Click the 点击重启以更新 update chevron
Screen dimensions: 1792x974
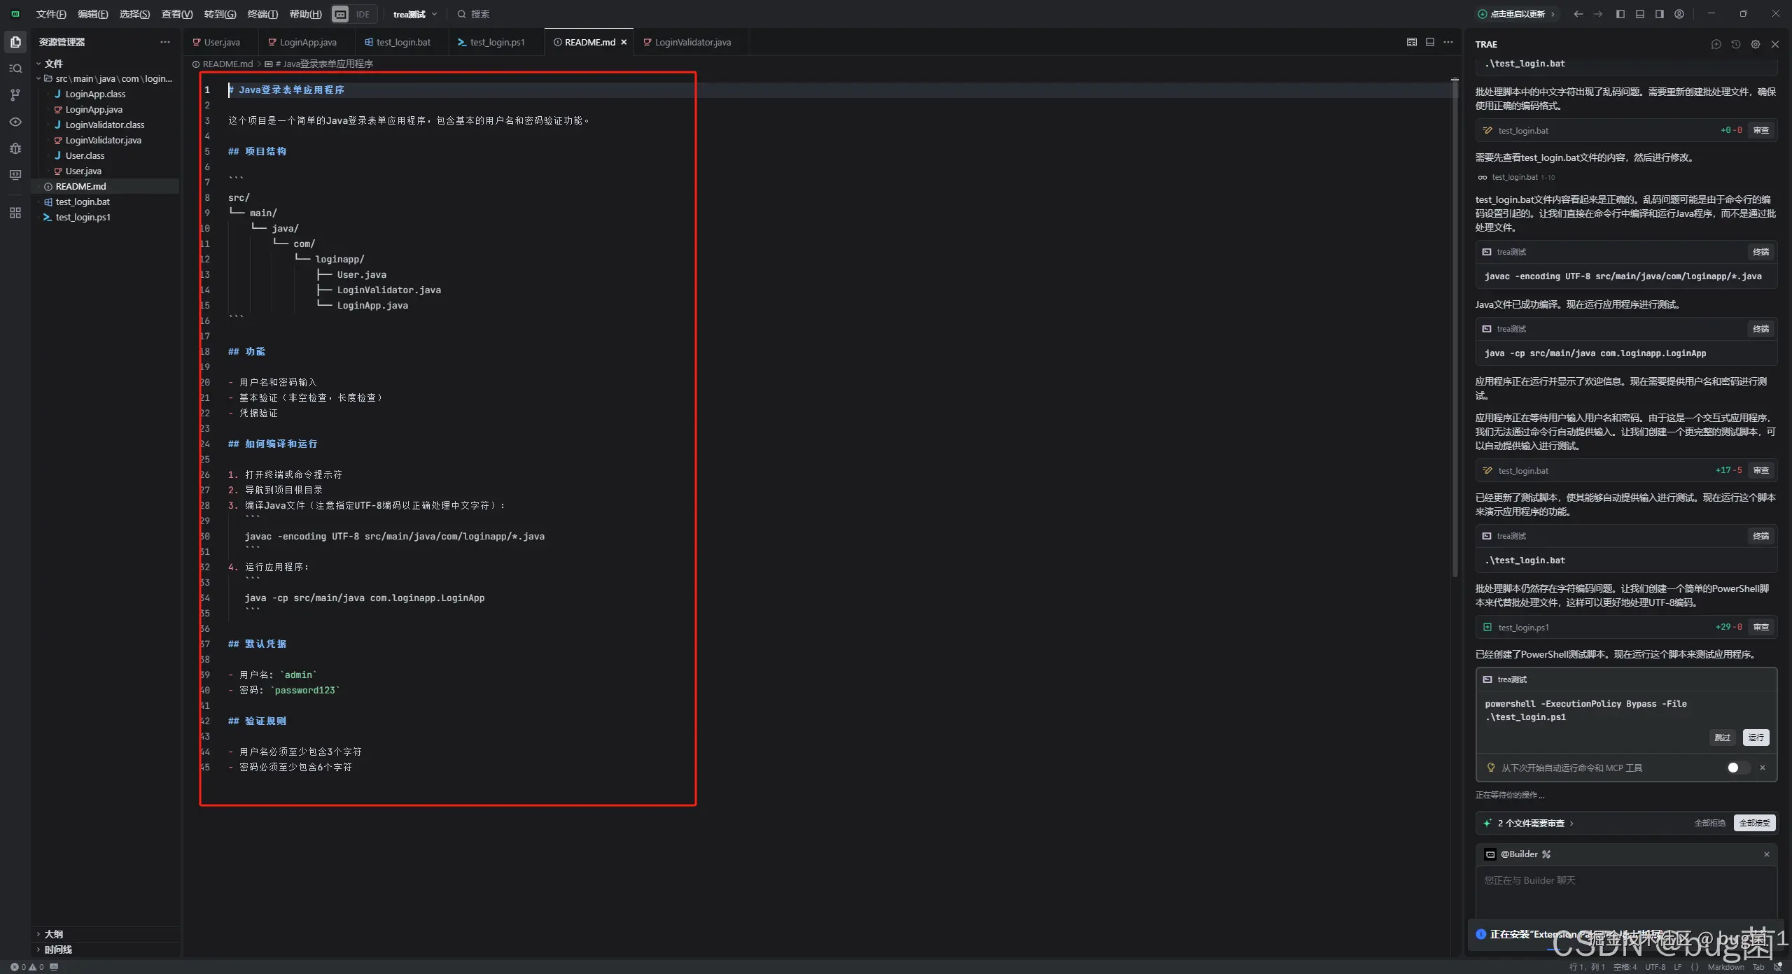[x=1553, y=14]
